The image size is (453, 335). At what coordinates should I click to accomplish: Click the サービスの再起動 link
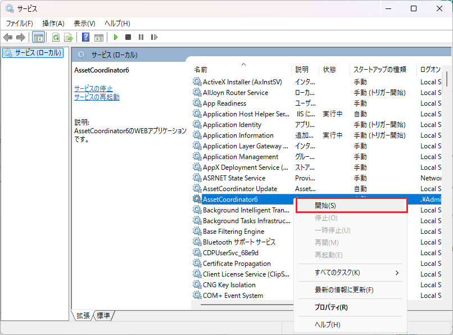[x=97, y=97]
